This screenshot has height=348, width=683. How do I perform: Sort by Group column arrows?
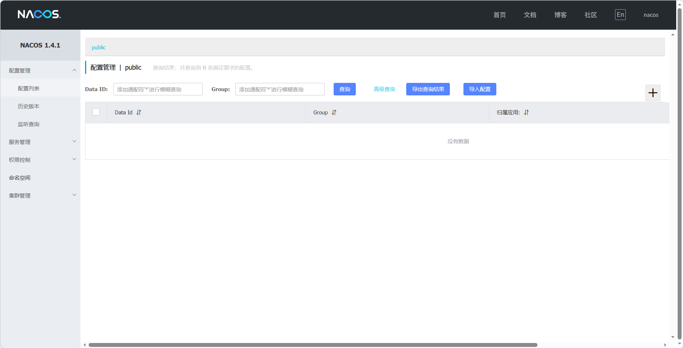[334, 113]
